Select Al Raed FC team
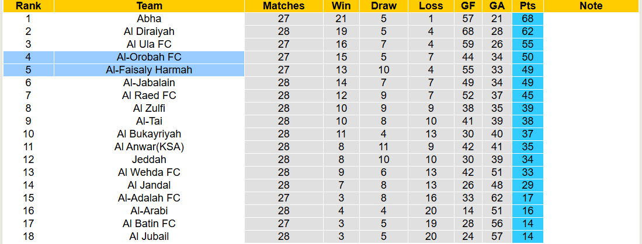Image resolution: width=642 pixels, height=244 pixels. tap(149, 96)
